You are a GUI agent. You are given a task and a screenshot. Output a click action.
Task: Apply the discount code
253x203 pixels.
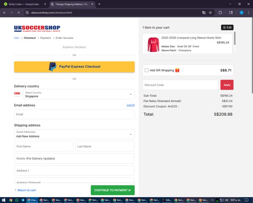tap(227, 85)
